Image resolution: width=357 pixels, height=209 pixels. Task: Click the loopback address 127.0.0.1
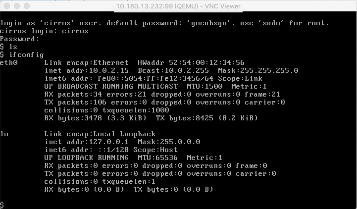point(108,142)
